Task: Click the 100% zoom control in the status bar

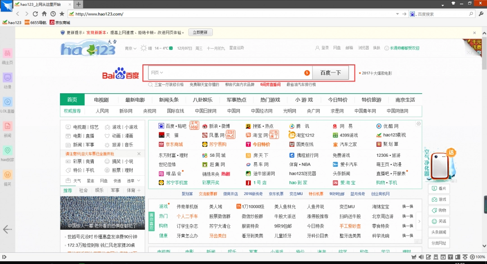Action: pos(478,257)
